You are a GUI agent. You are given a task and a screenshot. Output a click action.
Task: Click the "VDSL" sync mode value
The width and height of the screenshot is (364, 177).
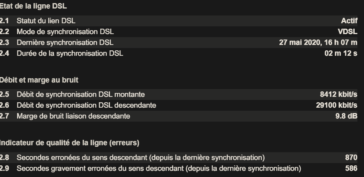coord(347,32)
